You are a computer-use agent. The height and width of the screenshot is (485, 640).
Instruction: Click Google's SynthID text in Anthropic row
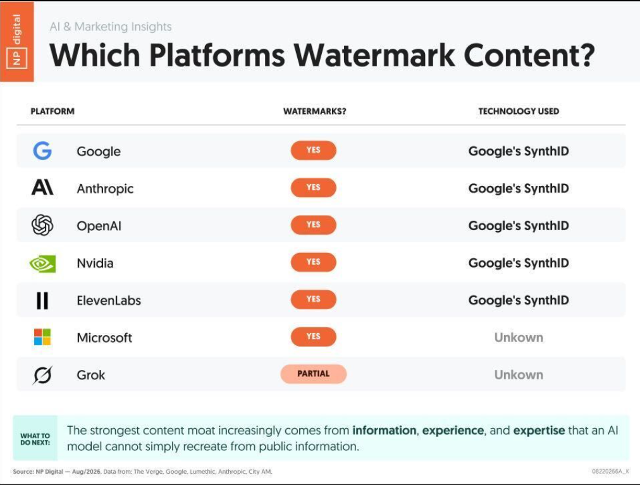[x=519, y=188]
